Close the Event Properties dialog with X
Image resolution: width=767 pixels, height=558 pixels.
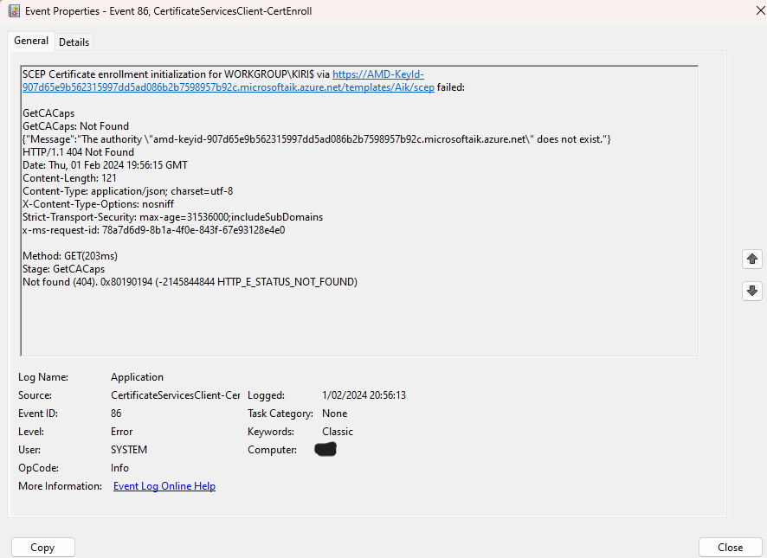761,10
